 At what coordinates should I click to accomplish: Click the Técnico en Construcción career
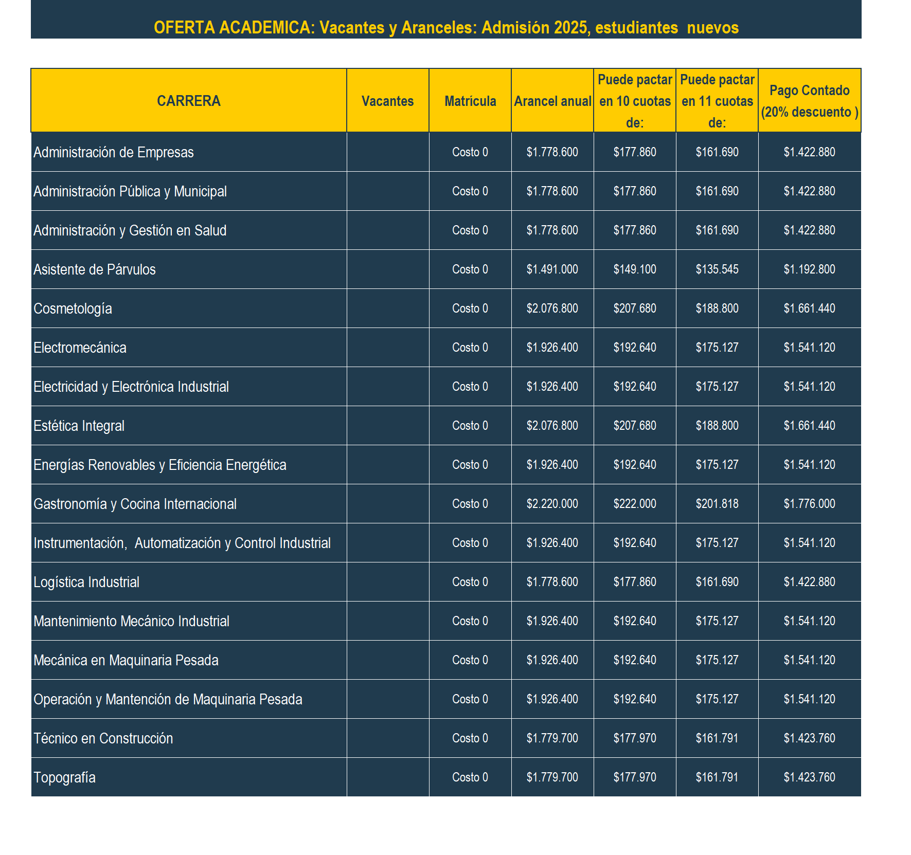pos(103,738)
